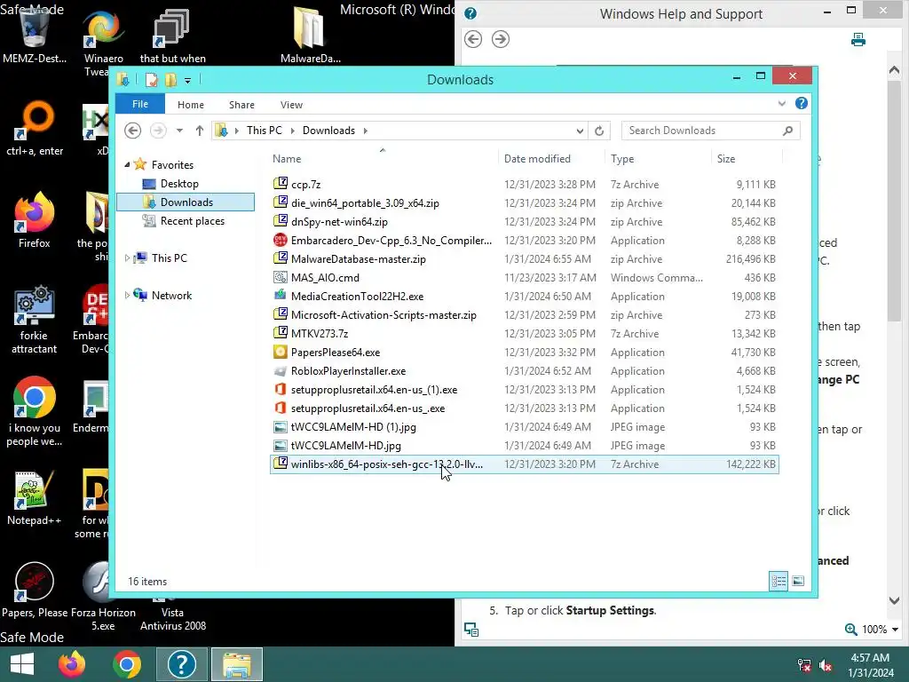
Task: Open the File tab
Action: pyautogui.click(x=140, y=104)
